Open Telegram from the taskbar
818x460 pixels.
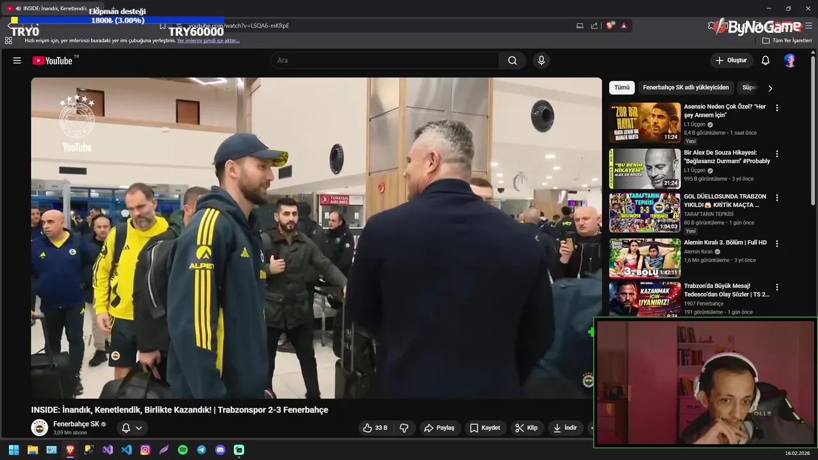[x=201, y=450]
